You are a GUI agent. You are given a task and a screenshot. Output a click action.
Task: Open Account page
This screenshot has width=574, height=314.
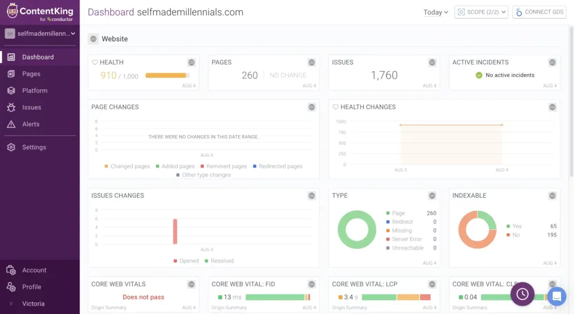[40, 270]
